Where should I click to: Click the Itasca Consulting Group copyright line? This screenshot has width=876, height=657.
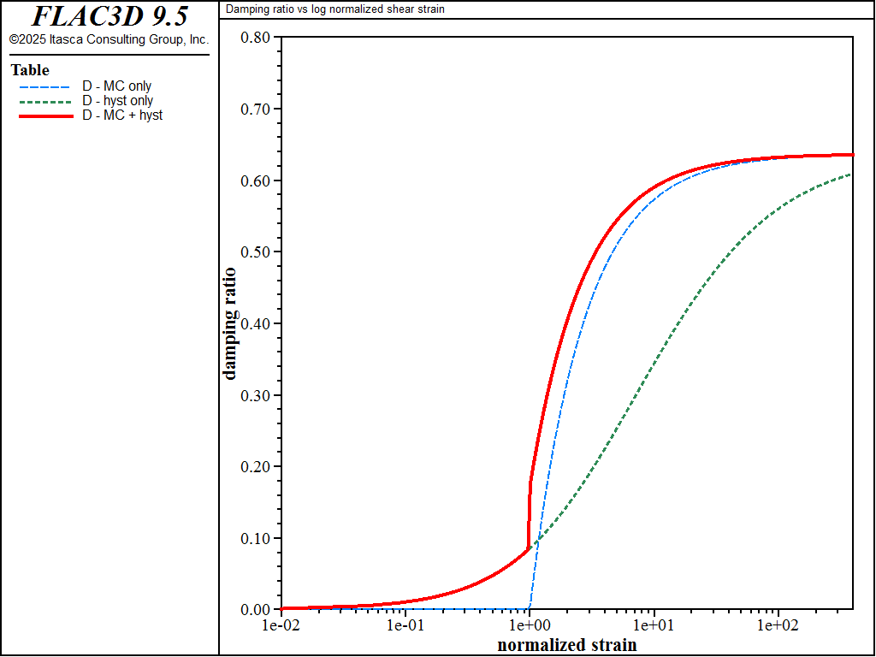109,39
